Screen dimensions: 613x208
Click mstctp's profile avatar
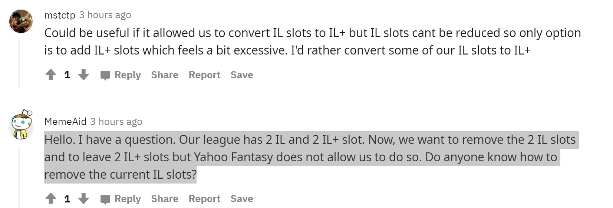click(21, 21)
